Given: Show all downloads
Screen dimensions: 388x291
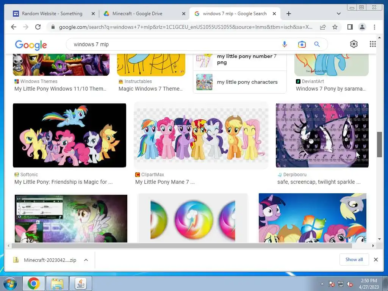Looking at the screenshot, I should pyautogui.click(x=354, y=259).
